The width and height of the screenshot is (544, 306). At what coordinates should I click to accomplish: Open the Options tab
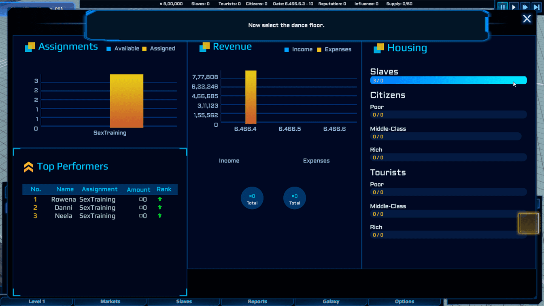pyautogui.click(x=404, y=302)
